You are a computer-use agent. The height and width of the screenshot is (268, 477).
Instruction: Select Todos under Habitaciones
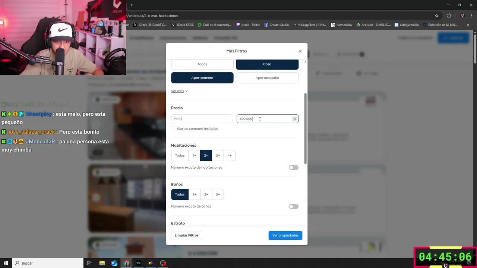[180, 156]
